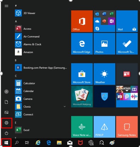Open the blue shield VPN tile
The image size is (140, 147).
[x=104, y=97]
